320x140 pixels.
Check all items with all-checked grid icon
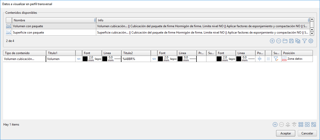(301, 125)
